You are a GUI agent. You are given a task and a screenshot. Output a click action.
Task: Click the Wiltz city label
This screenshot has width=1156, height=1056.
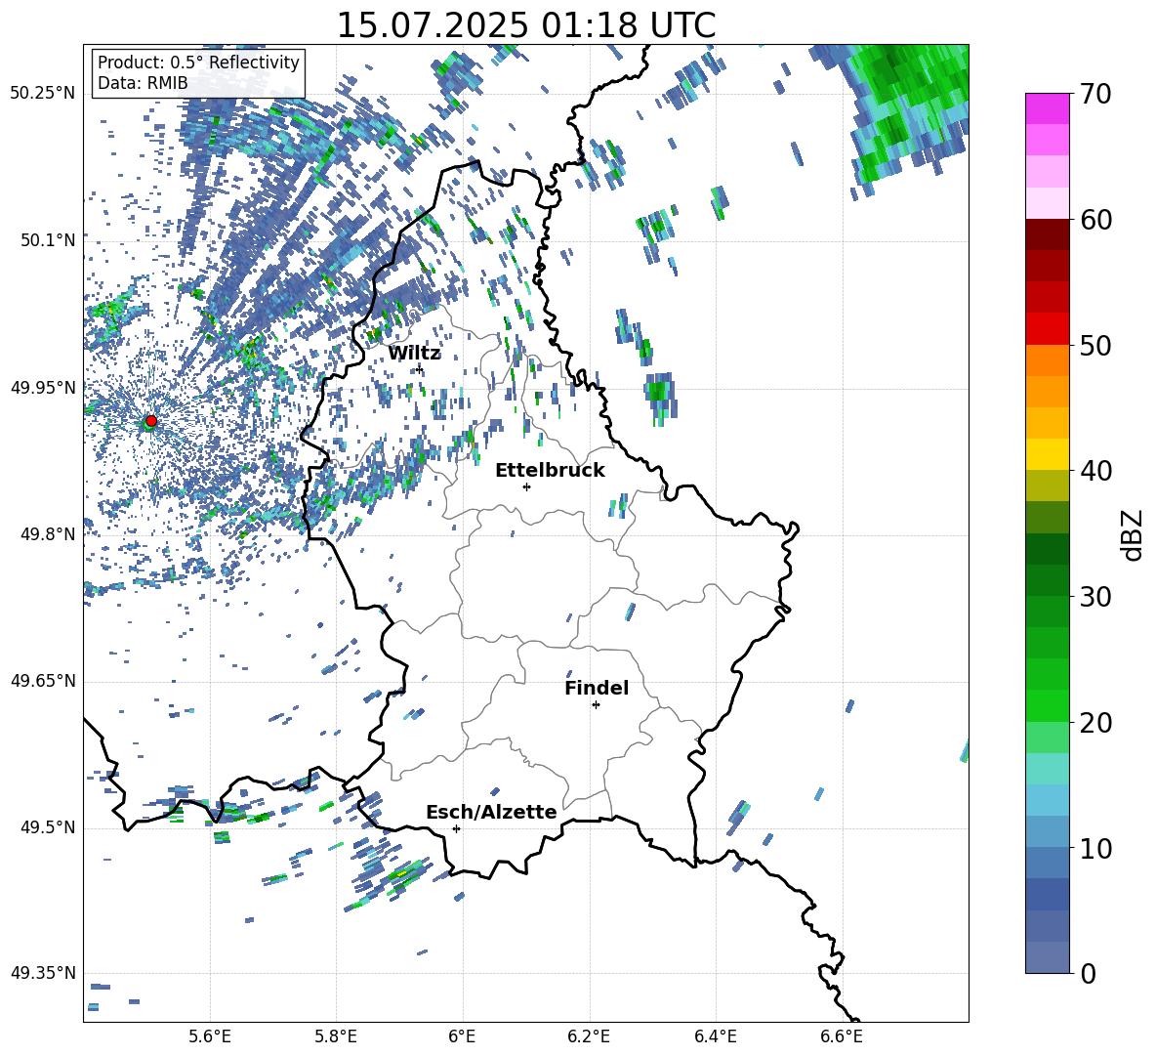pyautogui.click(x=414, y=354)
